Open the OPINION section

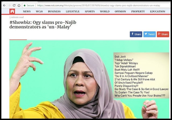coord(120,11)
